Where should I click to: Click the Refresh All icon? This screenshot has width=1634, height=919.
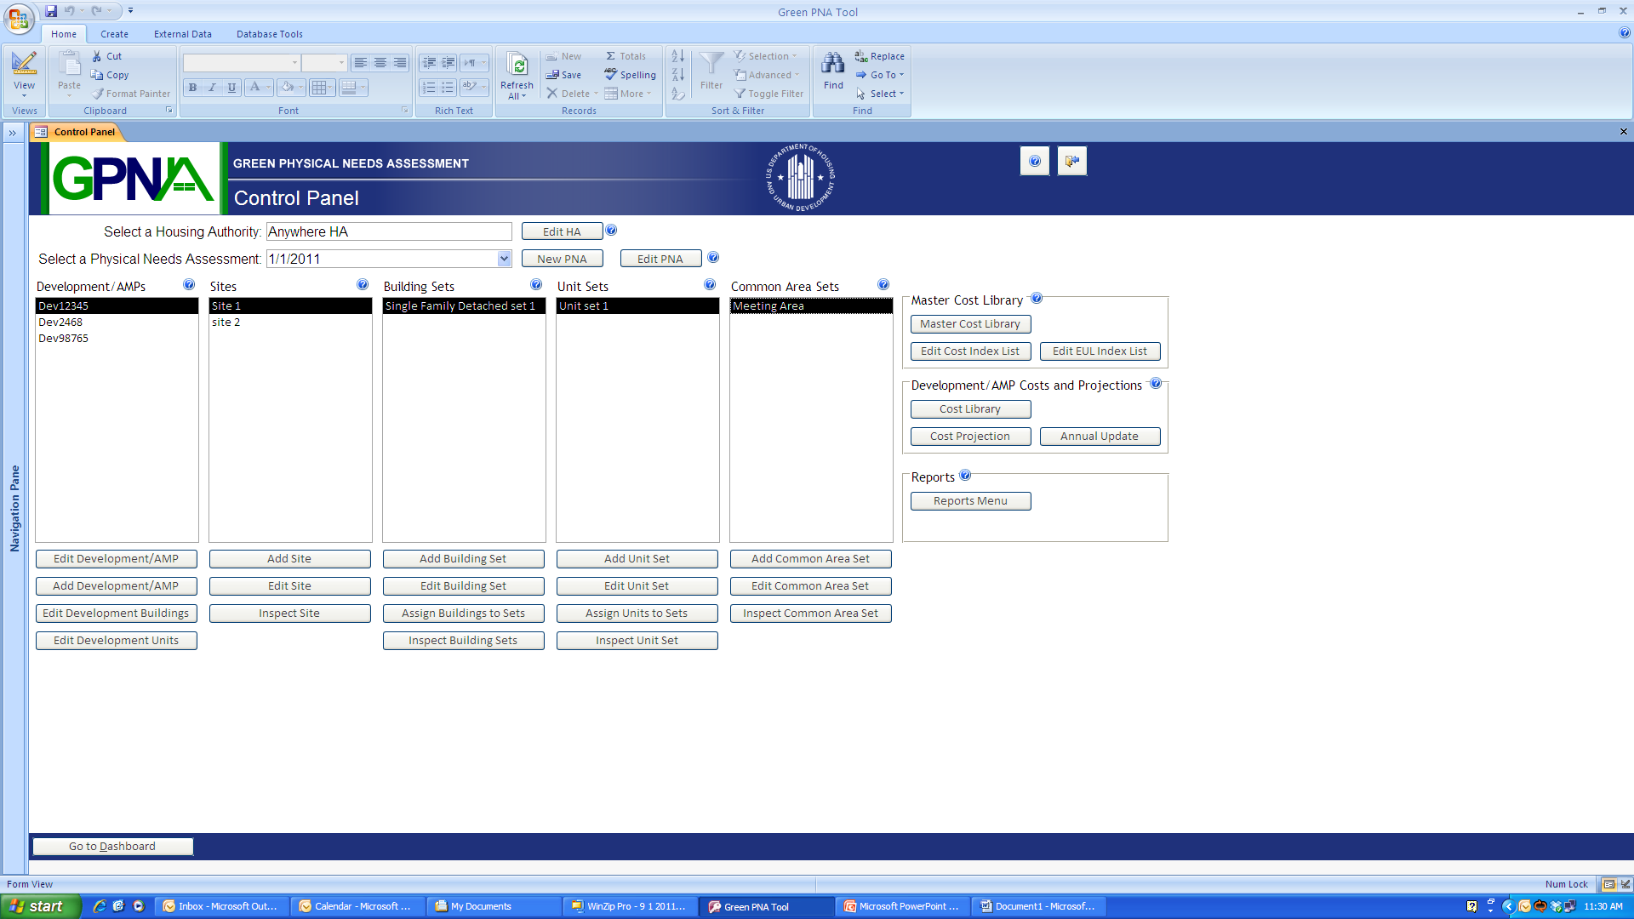[517, 65]
